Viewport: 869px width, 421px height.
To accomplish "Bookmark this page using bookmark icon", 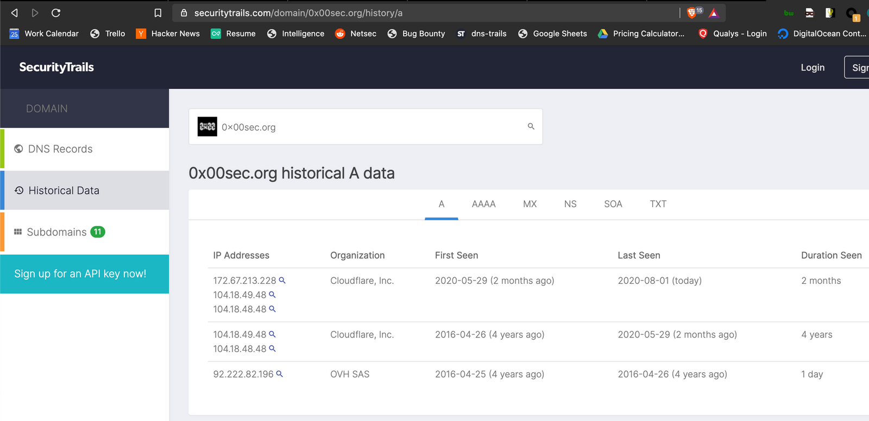I will tap(158, 12).
